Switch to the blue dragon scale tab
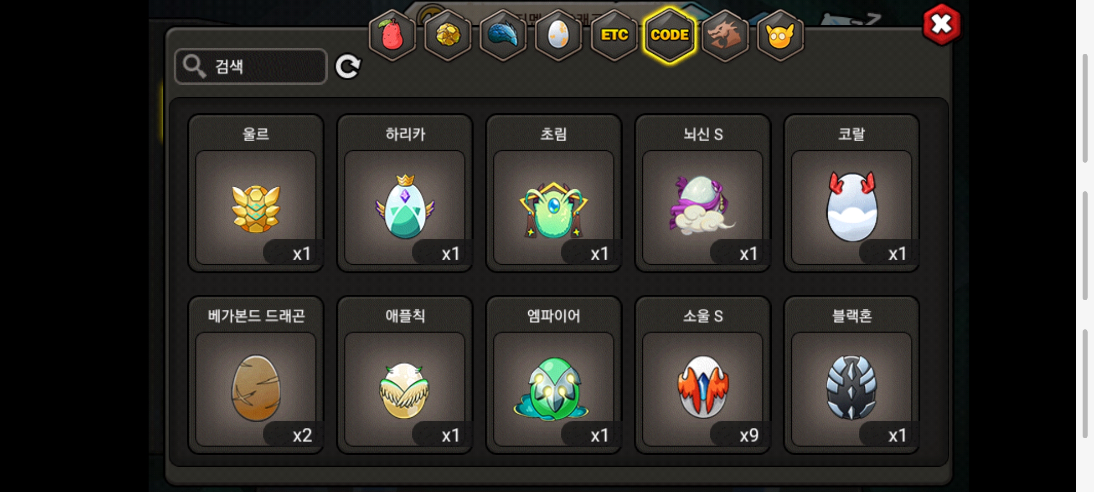Viewport: 1094px width, 492px height. click(x=503, y=35)
